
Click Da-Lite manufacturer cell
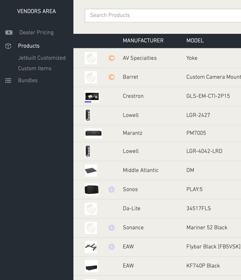coord(132,208)
